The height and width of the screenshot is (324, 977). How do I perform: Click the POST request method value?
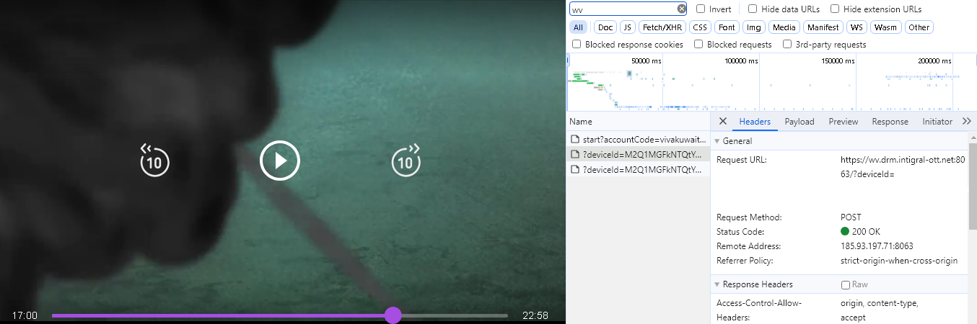pos(851,217)
